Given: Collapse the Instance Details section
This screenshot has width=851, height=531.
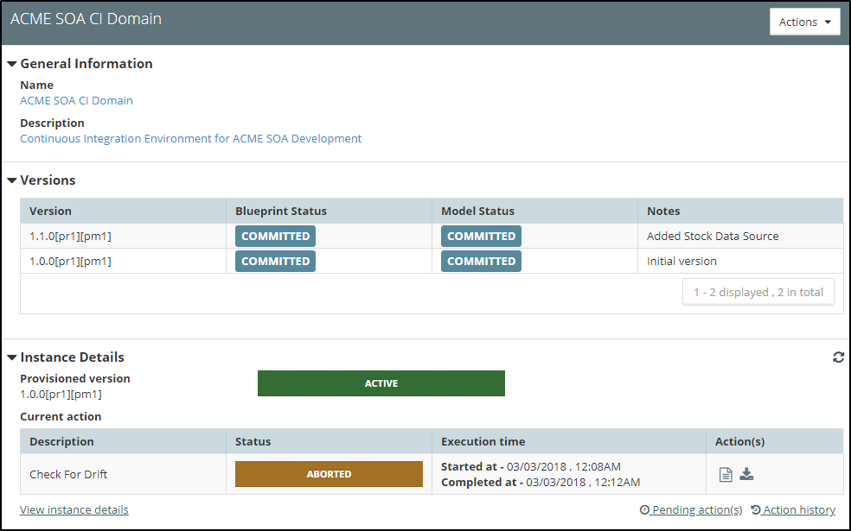Looking at the screenshot, I should point(12,357).
